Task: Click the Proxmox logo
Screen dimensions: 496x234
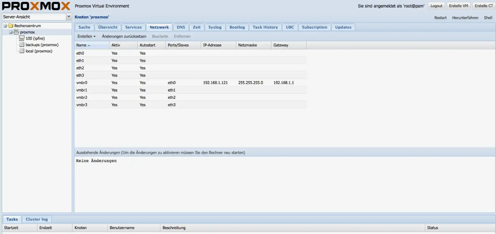Action: click(36, 6)
